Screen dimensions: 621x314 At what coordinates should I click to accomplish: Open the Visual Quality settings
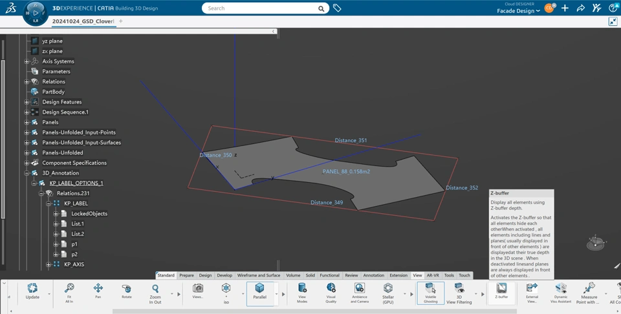331,288
